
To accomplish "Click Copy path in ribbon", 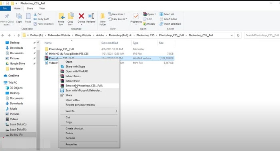I will pos(41,19).
